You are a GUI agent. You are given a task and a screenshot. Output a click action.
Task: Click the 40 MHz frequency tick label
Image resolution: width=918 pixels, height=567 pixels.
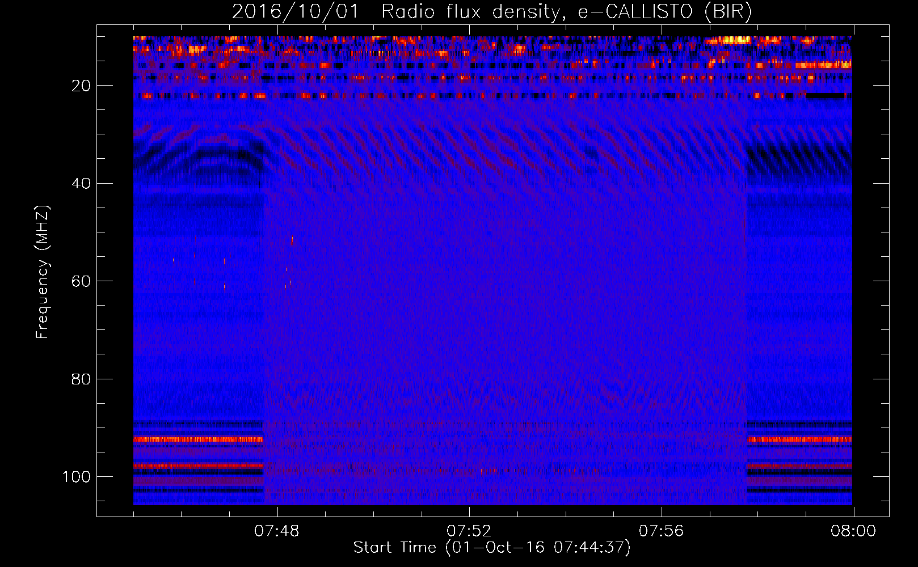coord(81,184)
